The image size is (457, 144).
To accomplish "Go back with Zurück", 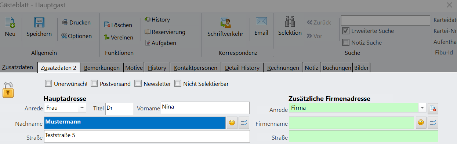I will (319, 22).
